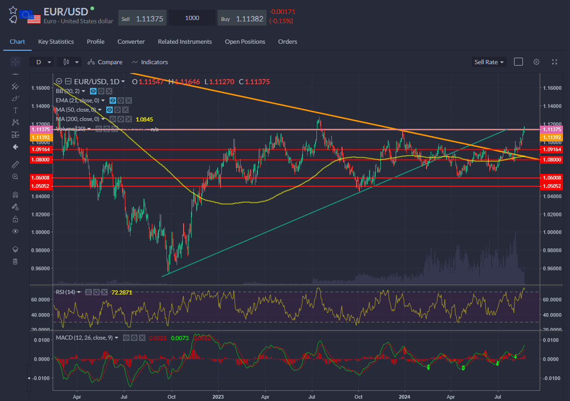Screen dimensions: 570x401
Task: Select the text annotation tool
Action: click(15, 110)
